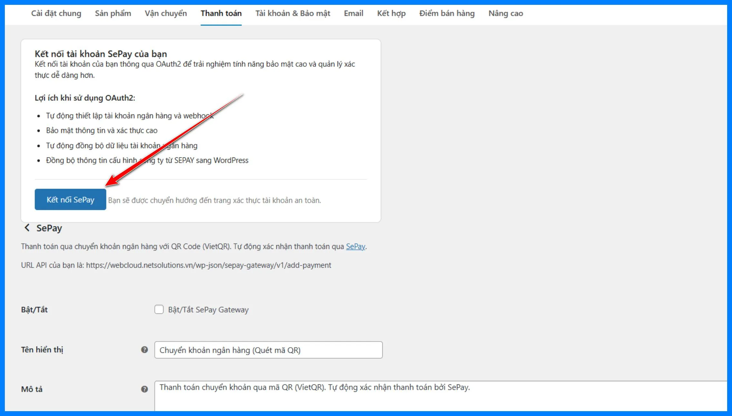Enable the Bật/Tắt SePay Gateway checkbox

click(159, 310)
